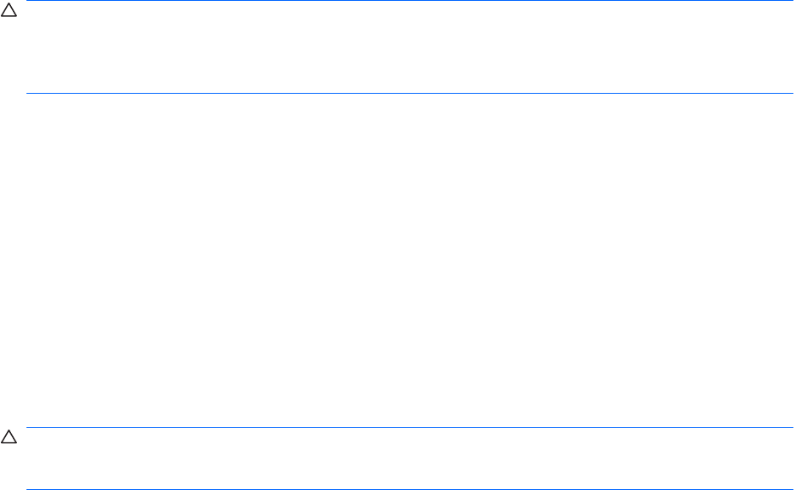Click the blue line at the very top
The width and height of the screenshot is (794, 490).
(409, 1)
